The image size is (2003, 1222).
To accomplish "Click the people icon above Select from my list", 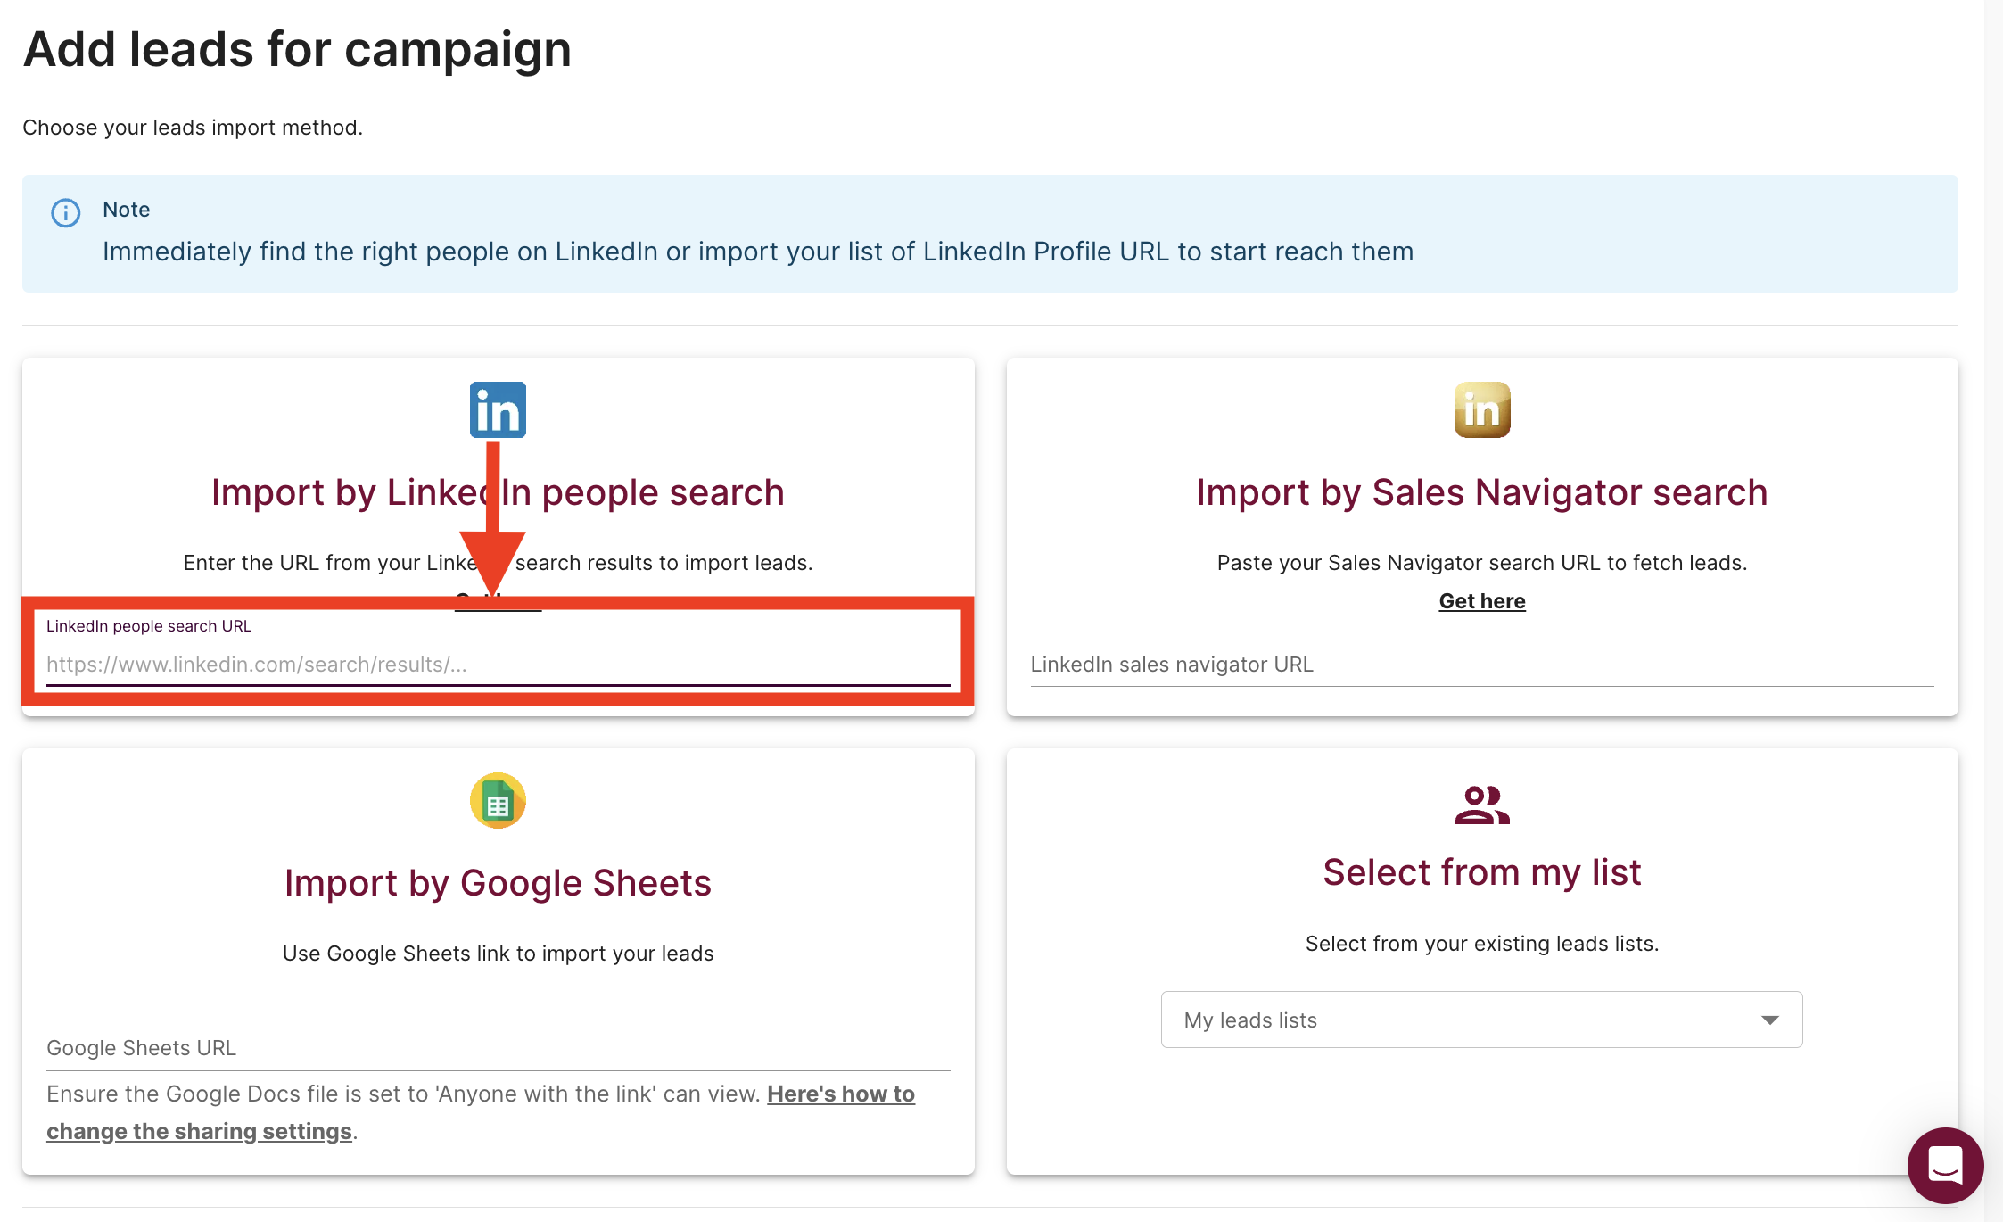I will point(1481,805).
